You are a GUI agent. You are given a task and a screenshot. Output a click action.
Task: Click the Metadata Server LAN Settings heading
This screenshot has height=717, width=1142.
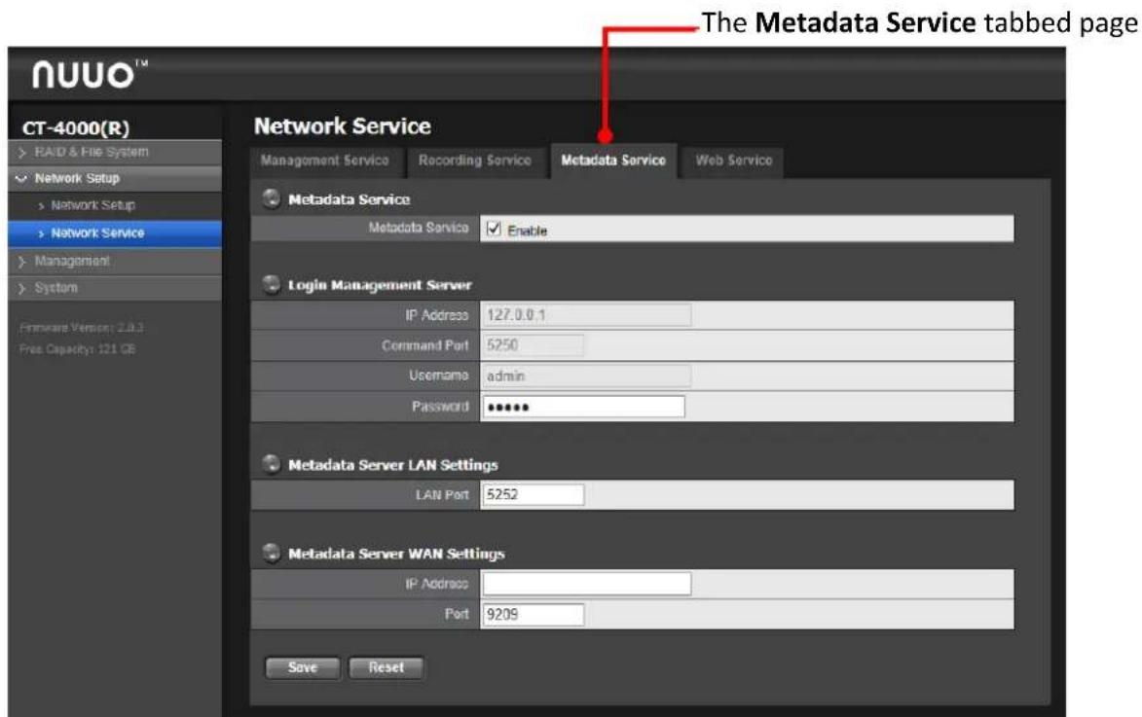click(x=393, y=464)
